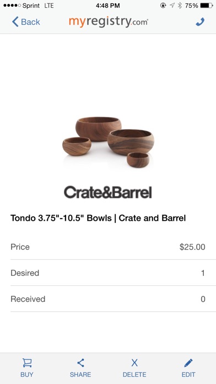Screen dimensions: 216x384
Task: Tap the Crate&Barrel store logo
Action: click(108, 193)
